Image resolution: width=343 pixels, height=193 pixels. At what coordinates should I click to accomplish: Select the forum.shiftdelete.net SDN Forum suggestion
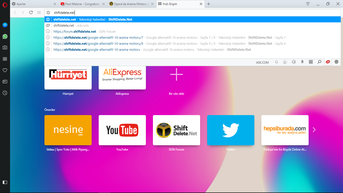(192, 31)
